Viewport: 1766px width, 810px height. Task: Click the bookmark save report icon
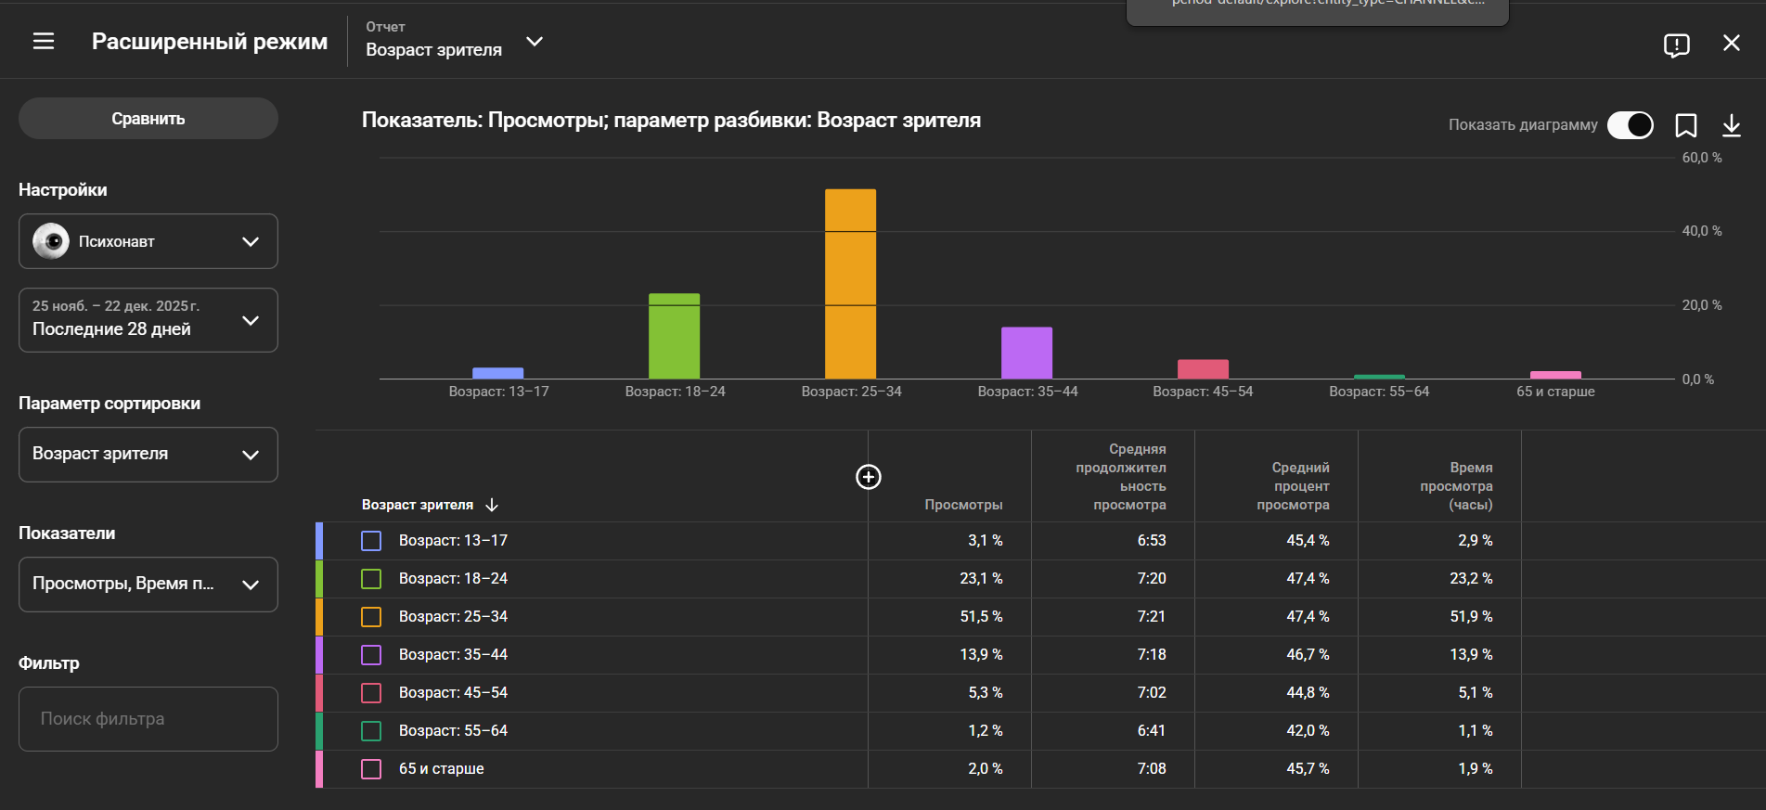(x=1685, y=125)
